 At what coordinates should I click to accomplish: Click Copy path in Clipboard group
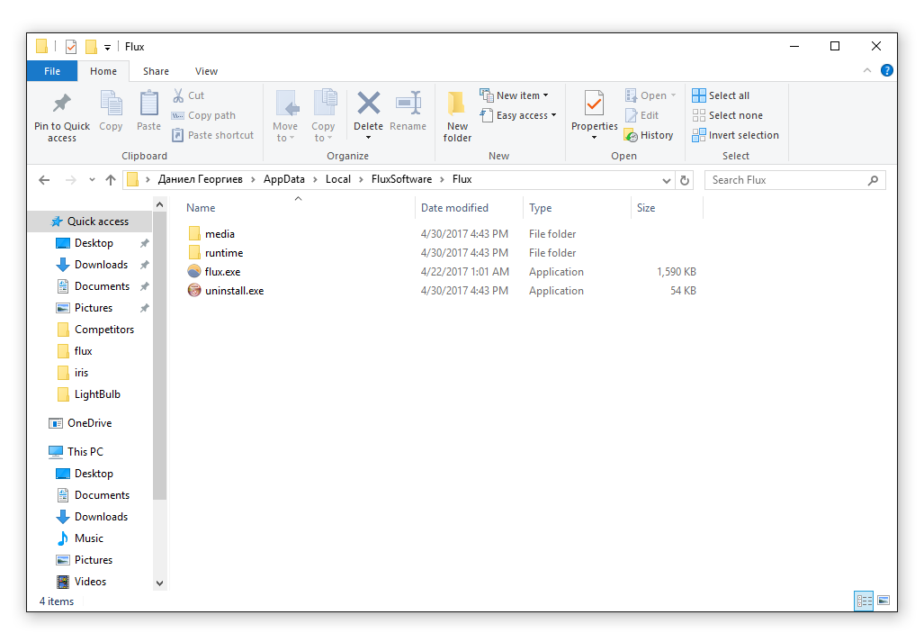[204, 115]
